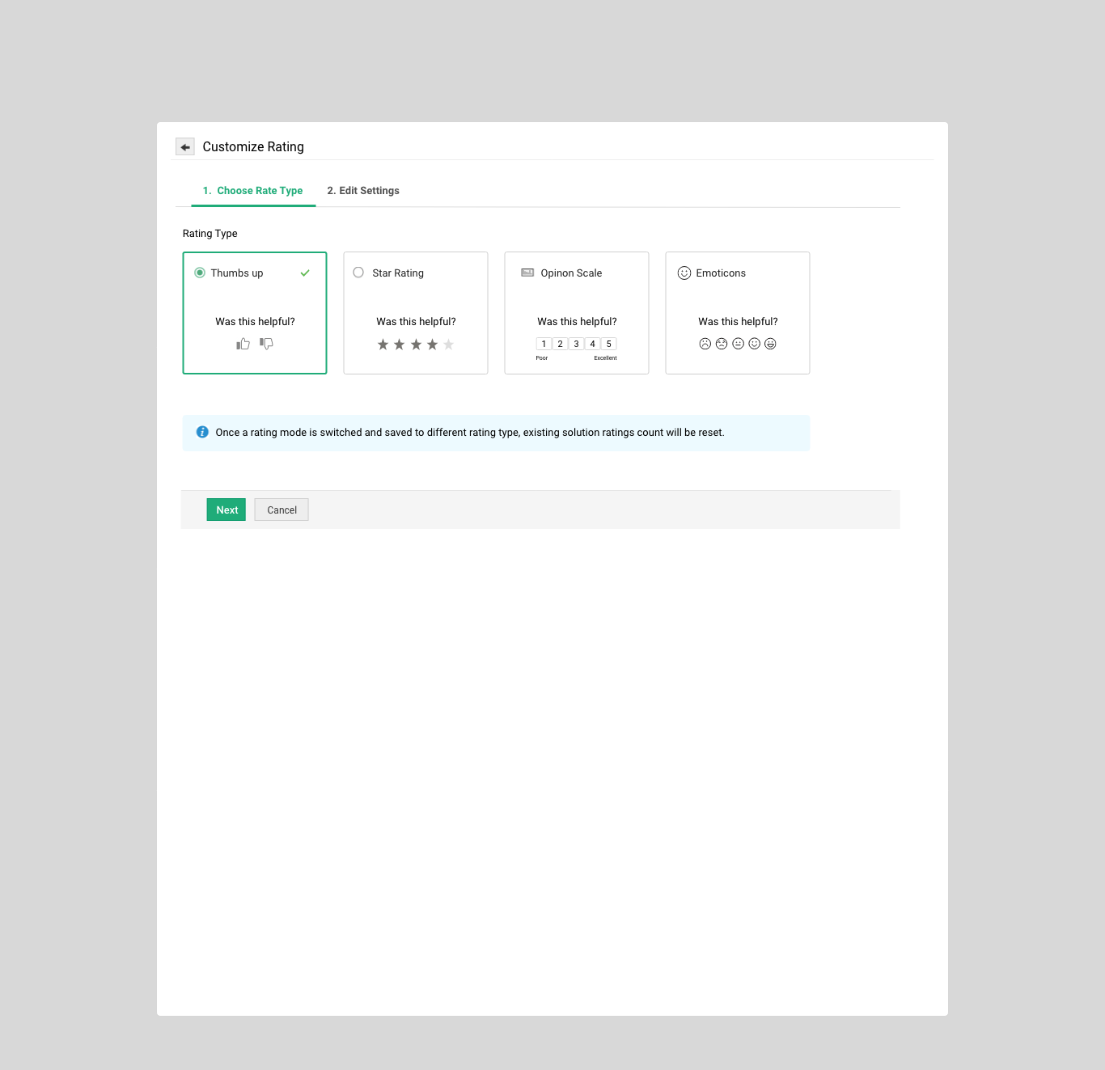1105x1070 pixels.
Task: Click the thumbs up preview icon
Action: (x=243, y=344)
